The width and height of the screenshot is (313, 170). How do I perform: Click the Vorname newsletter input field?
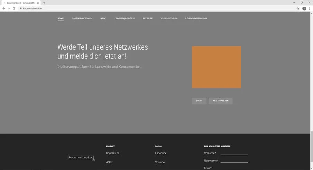pos(234,153)
